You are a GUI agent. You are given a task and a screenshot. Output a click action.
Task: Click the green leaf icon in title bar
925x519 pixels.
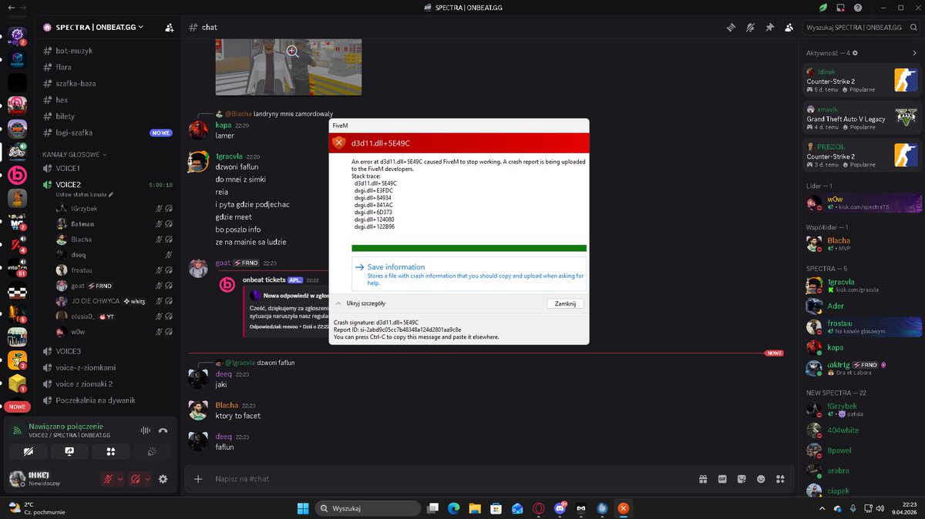[822, 8]
